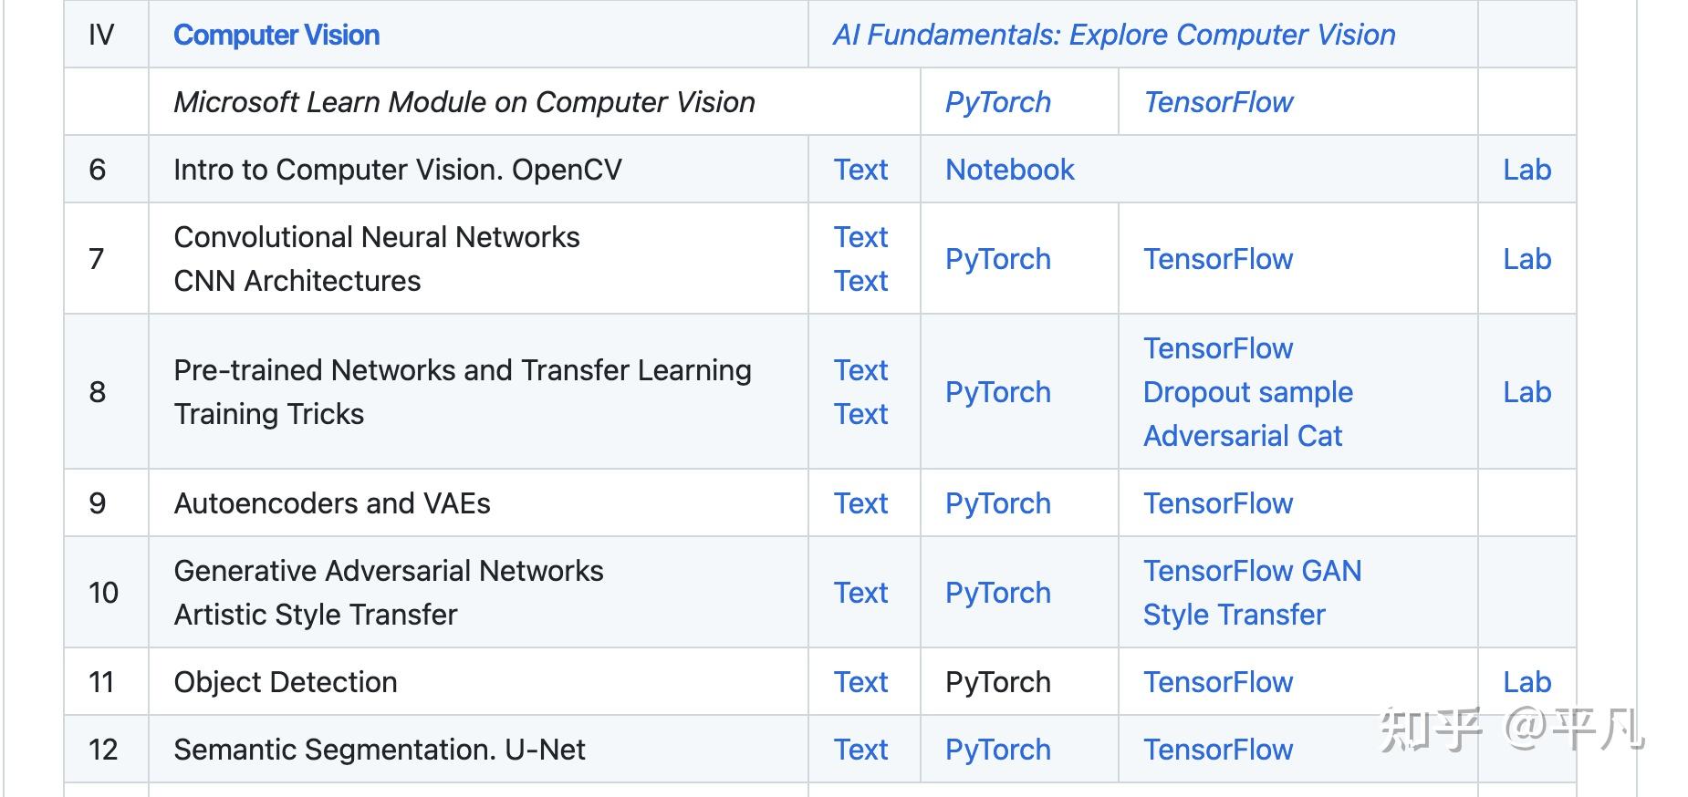Screen dimensions: 1688x797
Task: Open the Computer Vision section link
Action: click(276, 35)
